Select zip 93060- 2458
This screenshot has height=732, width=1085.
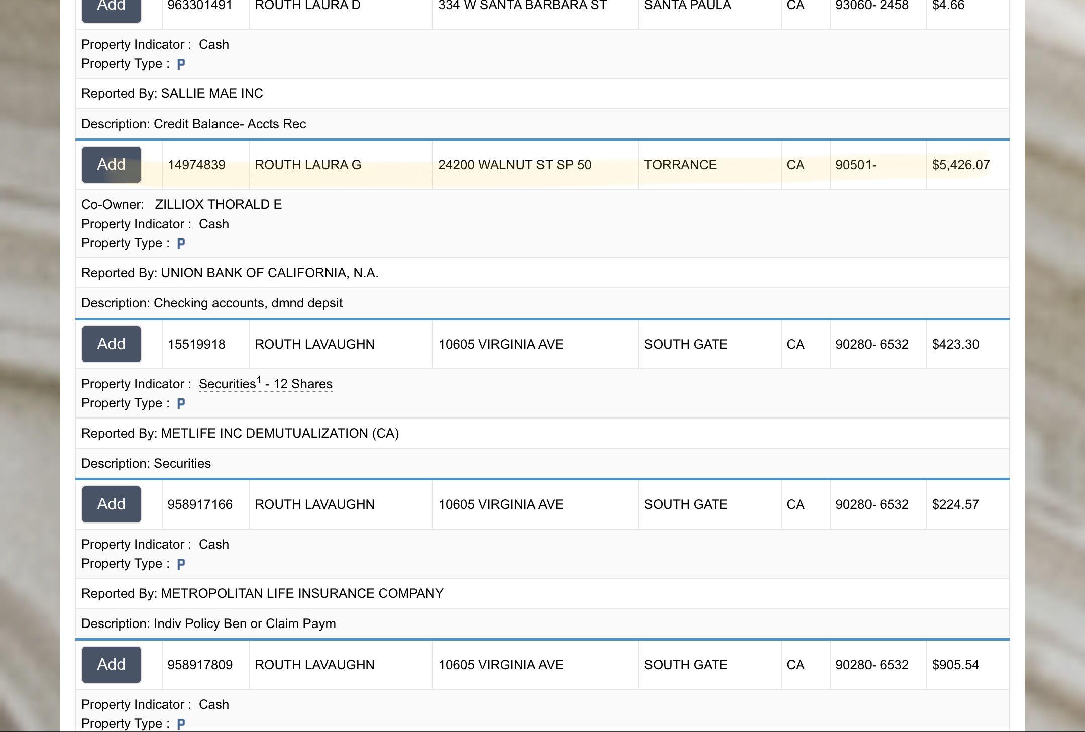pos(872,6)
